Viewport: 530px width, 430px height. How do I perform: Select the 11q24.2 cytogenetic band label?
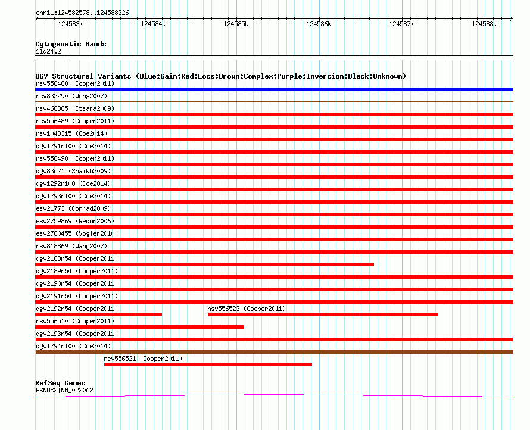pyautogui.click(x=48, y=51)
